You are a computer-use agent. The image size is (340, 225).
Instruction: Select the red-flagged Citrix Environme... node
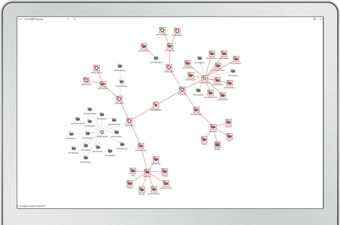pyautogui.click(x=222, y=95)
